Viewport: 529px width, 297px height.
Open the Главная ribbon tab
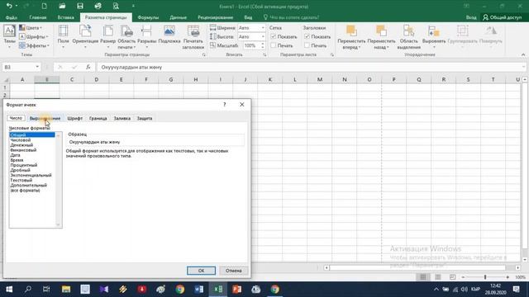(x=38, y=17)
